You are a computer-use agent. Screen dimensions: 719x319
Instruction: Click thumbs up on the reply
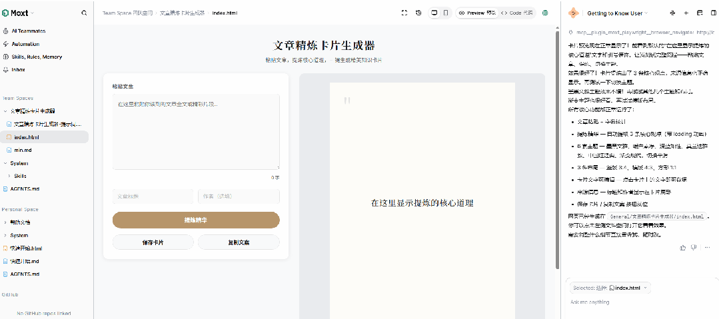pyautogui.click(x=683, y=248)
